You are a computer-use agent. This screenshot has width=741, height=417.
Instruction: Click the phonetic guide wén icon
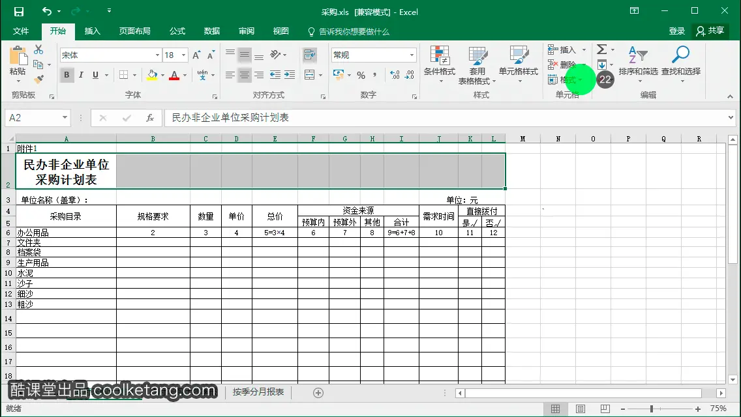(202, 75)
